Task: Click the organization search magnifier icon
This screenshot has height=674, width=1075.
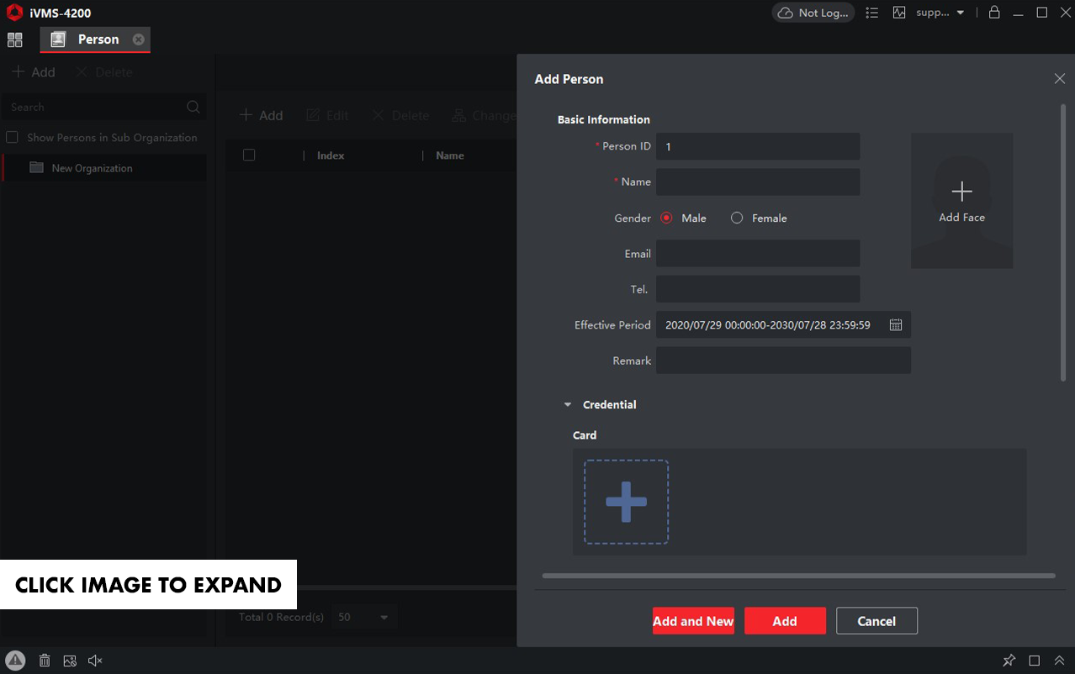Action: pos(193,107)
